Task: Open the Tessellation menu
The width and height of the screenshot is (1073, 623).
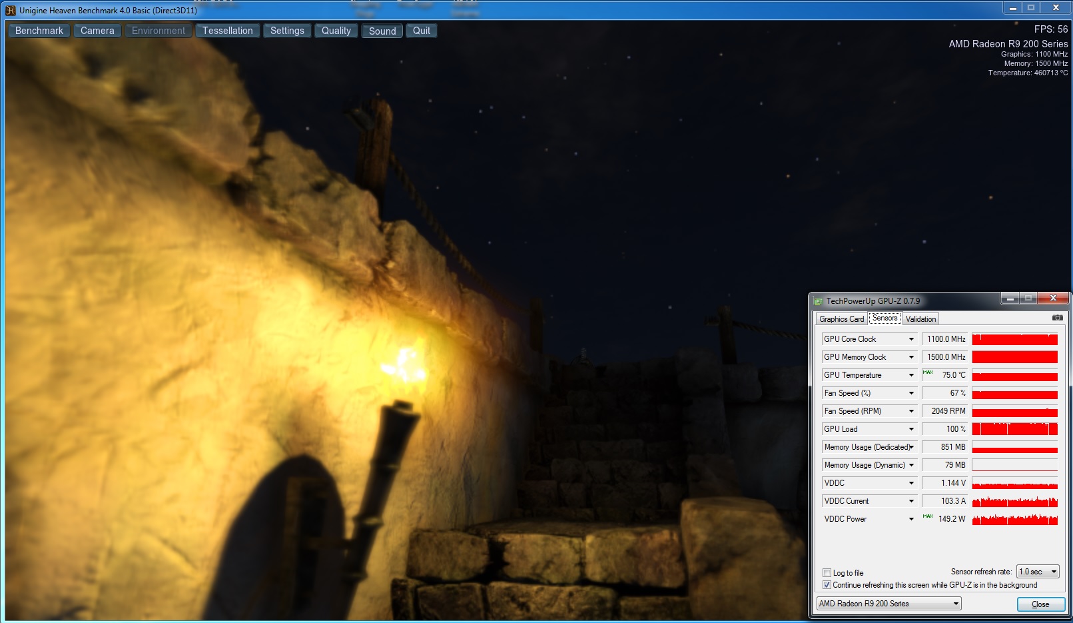Action: [x=228, y=31]
